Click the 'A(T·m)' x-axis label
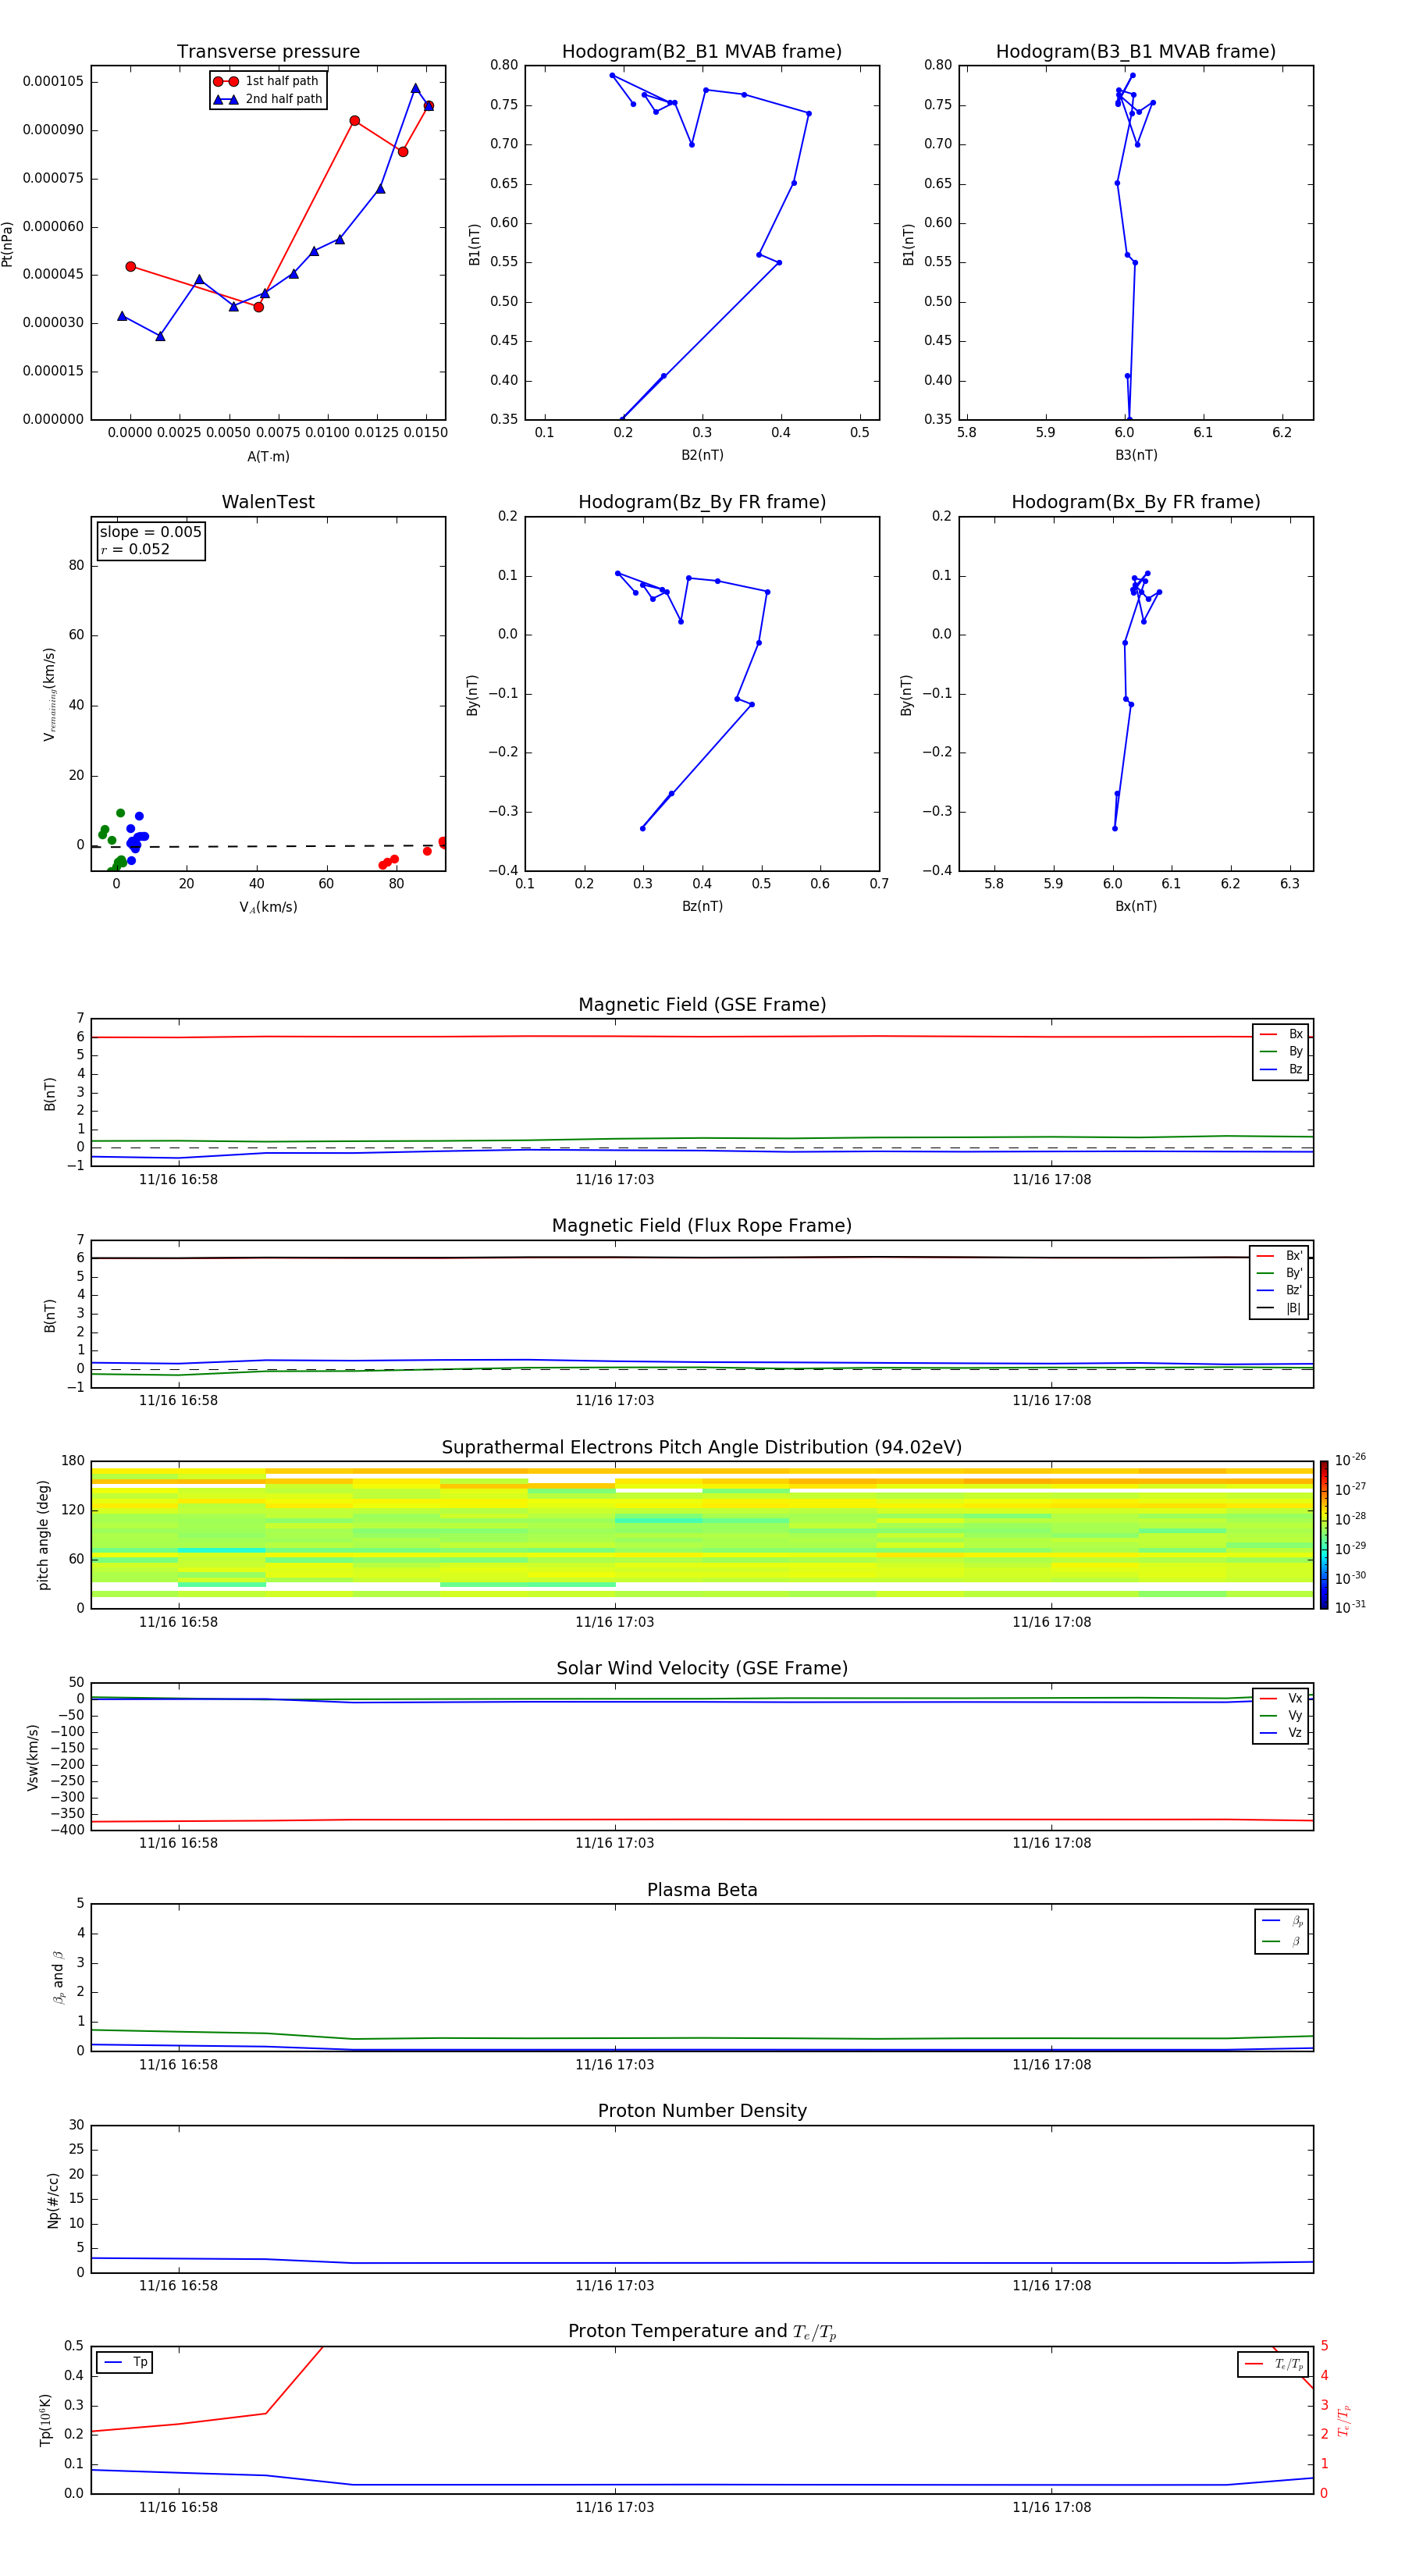 pyautogui.click(x=268, y=456)
